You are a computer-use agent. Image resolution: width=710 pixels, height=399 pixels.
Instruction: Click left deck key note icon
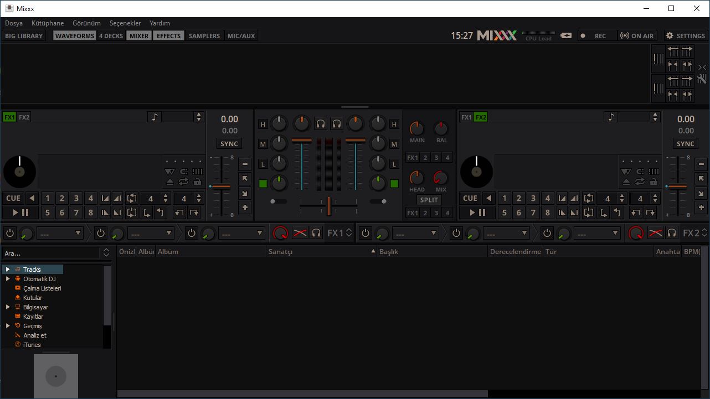pyautogui.click(x=155, y=117)
